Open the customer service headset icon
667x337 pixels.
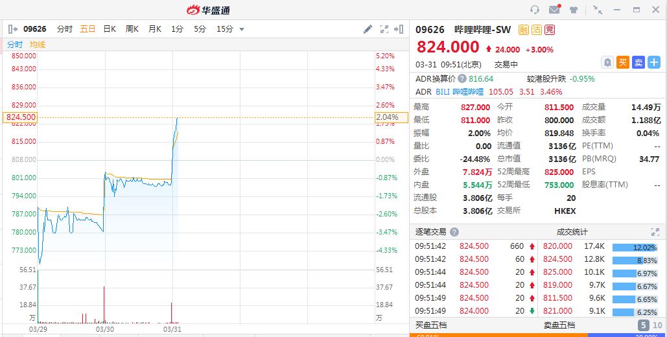click(535, 10)
